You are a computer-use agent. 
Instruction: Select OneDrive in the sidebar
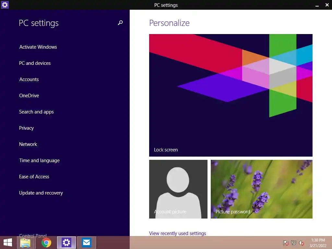point(29,96)
